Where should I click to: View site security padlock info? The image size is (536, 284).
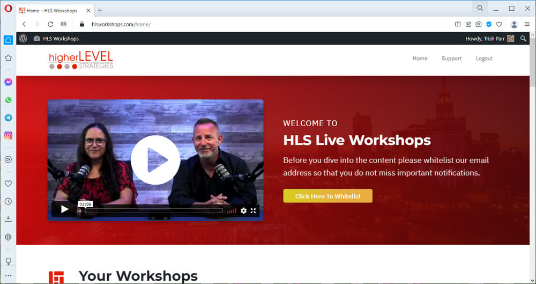tap(81, 24)
